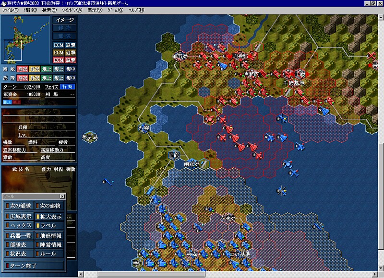Viewport: 384px width, 278px height.
Task: Close the ツール tool panel
Action: pyautogui.click(x=62, y=197)
